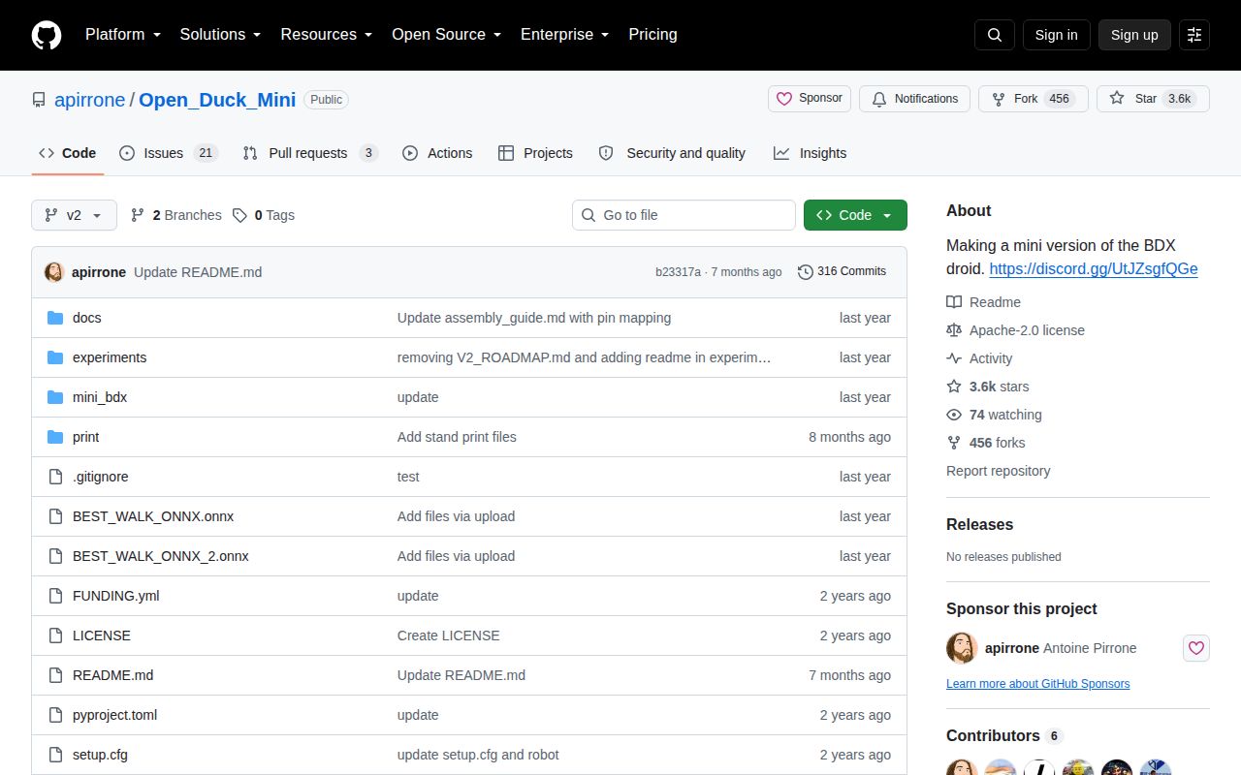Open the 316 Commits link
The width and height of the screenshot is (1241, 775).
pos(842,272)
